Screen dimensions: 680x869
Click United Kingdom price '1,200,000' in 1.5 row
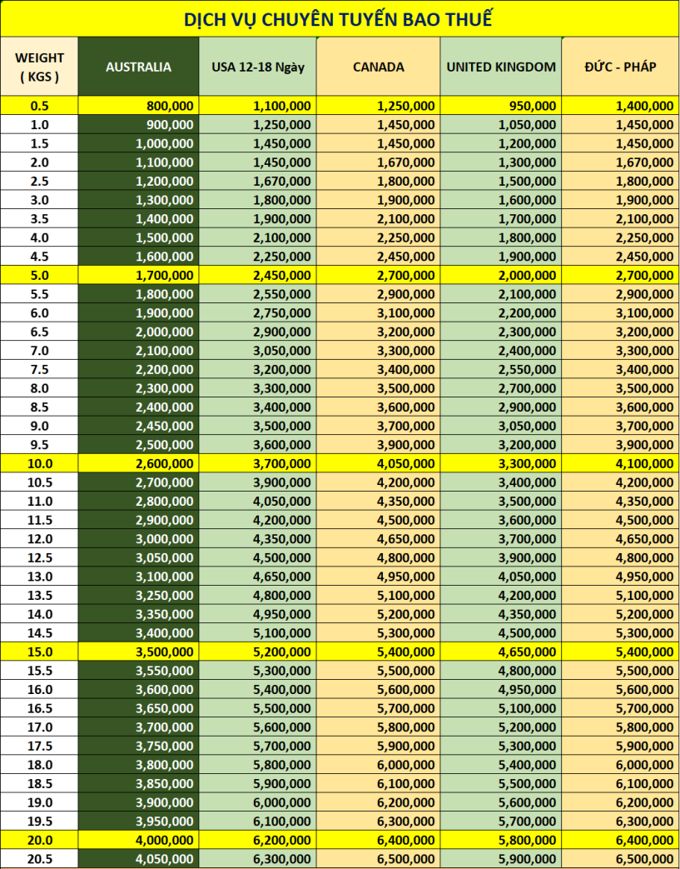[501, 143]
